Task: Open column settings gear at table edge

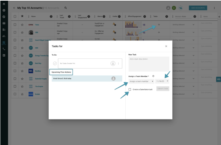Action: 219,17
